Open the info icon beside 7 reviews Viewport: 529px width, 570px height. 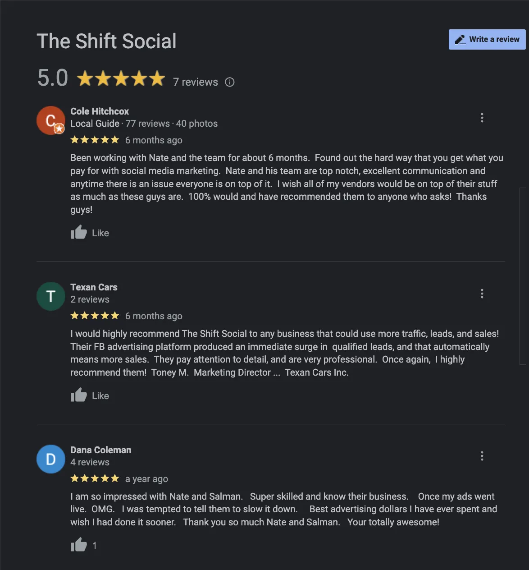click(230, 82)
